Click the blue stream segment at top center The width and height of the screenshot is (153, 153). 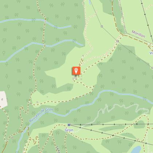(x=90, y=2)
